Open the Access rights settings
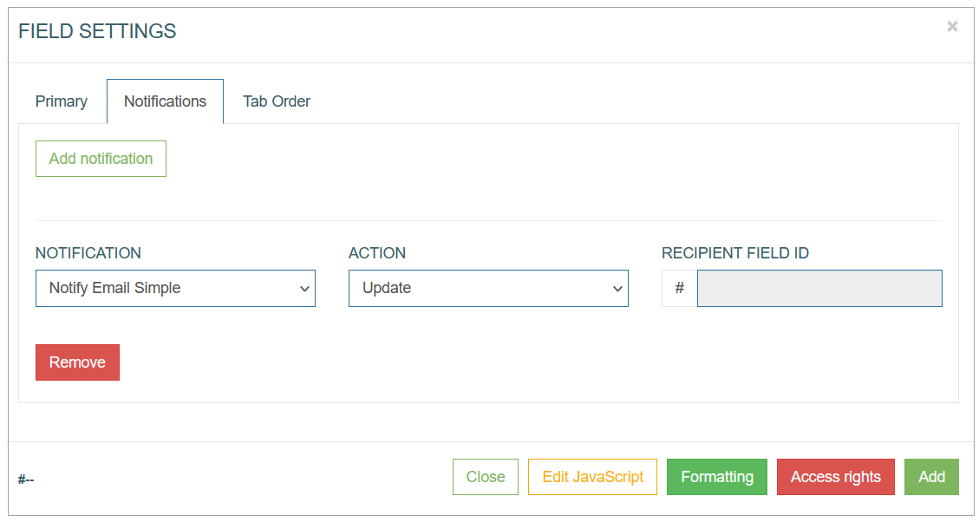Viewport: 979px width, 522px height. pos(835,477)
